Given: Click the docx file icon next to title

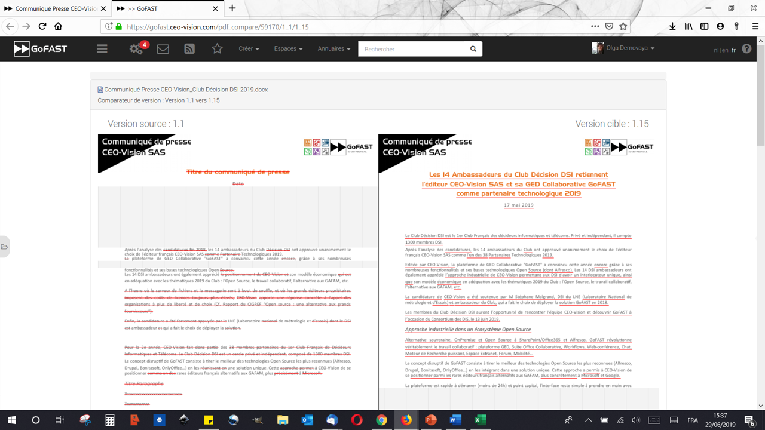Looking at the screenshot, I should pos(100,90).
